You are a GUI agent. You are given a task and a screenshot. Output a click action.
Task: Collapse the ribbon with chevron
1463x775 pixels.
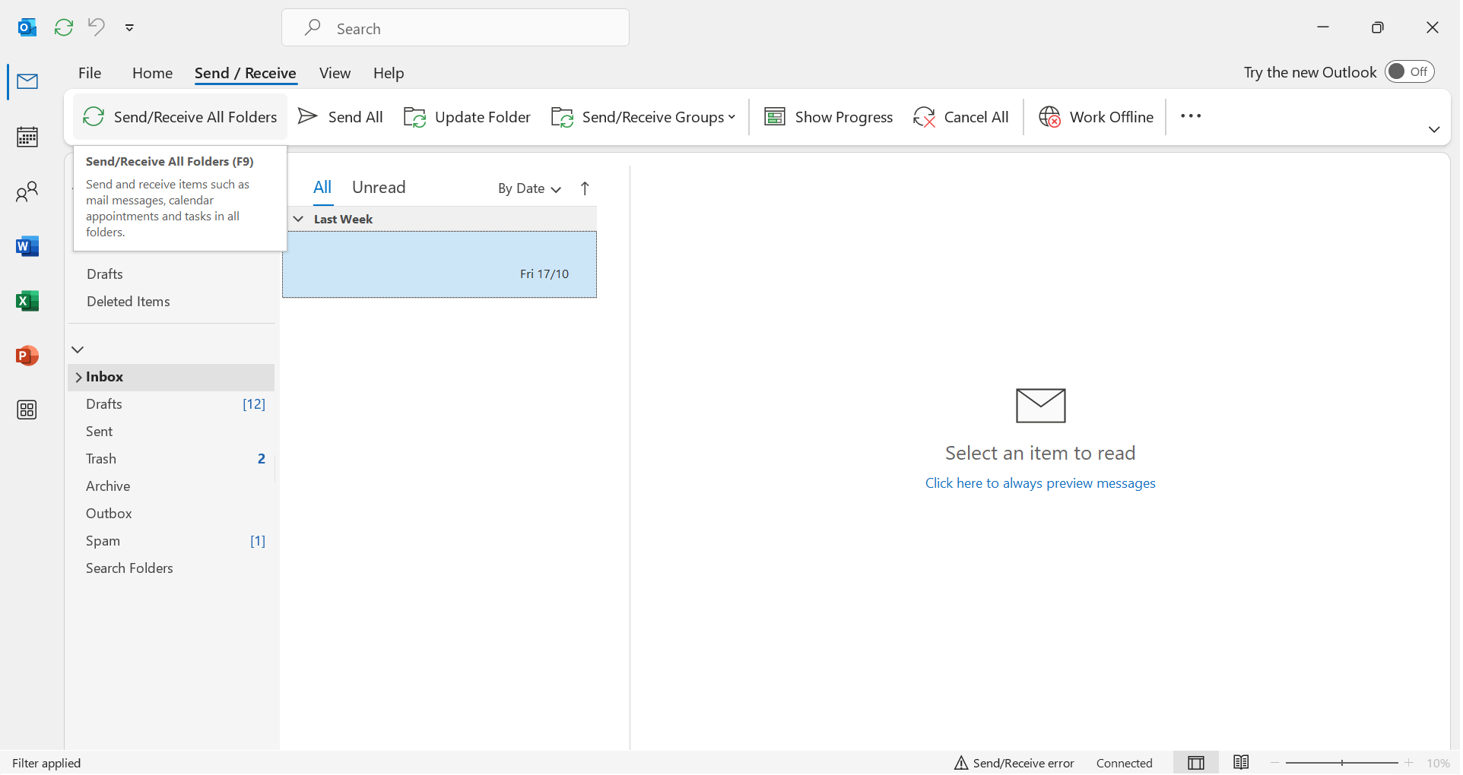click(1434, 129)
